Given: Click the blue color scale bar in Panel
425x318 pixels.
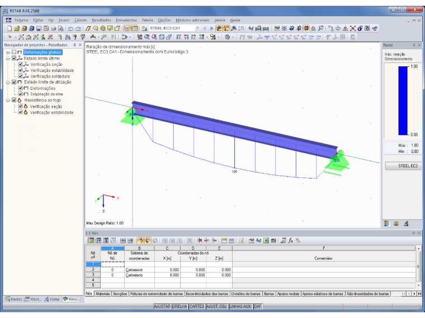Looking at the screenshot, I should pos(403,100).
